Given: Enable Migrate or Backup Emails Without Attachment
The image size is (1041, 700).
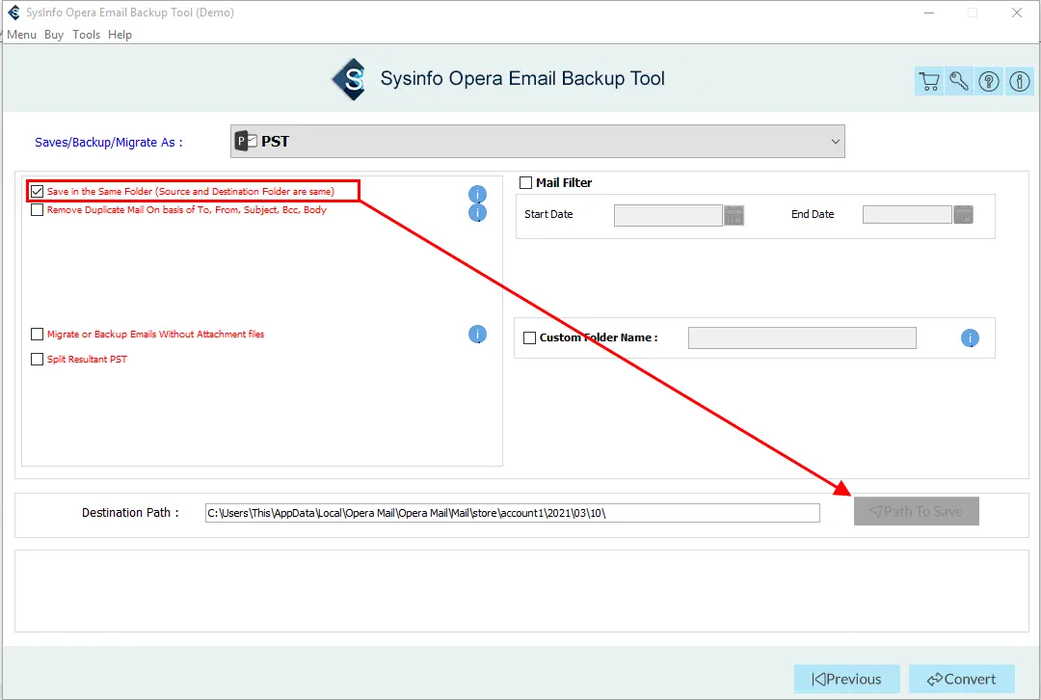Looking at the screenshot, I should click(x=38, y=334).
